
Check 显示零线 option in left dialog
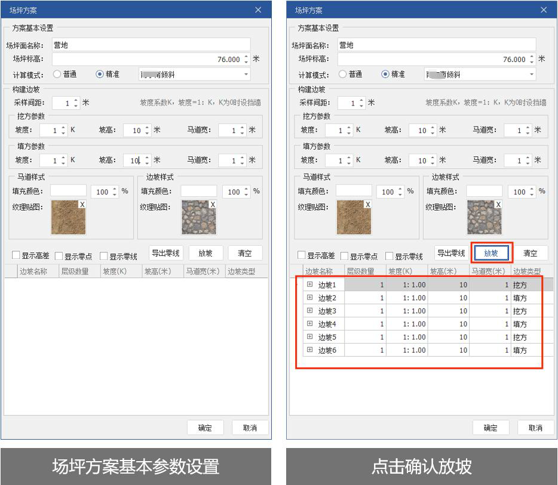pyautogui.click(x=103, y=256)
